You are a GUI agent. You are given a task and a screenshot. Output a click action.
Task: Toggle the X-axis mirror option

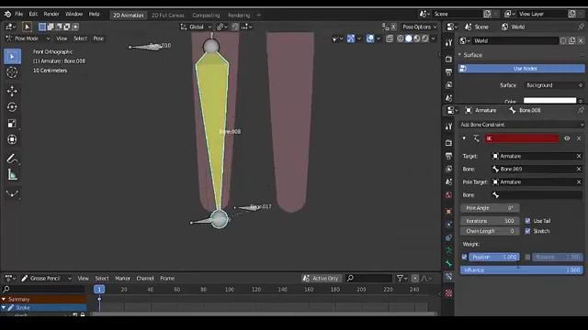pyautogui.click(x=393, y=27)
